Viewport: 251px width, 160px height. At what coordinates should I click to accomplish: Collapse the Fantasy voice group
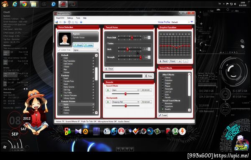pos(59,75)
